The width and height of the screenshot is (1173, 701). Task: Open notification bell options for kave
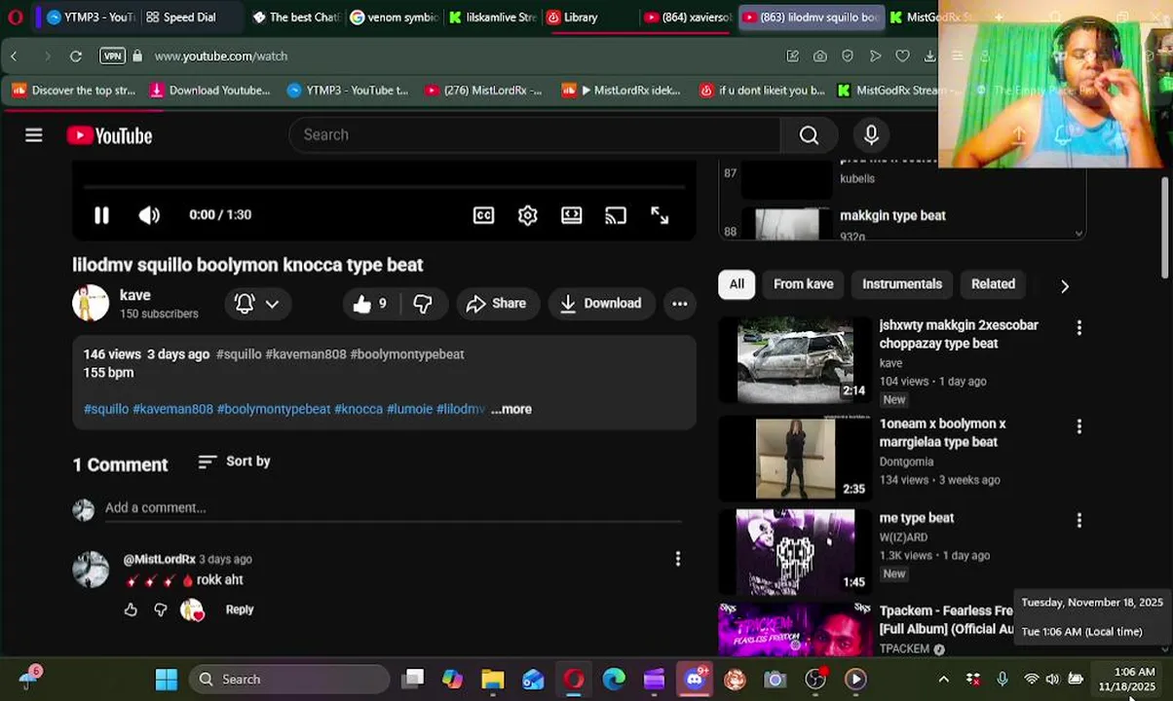click(x=257, y=304)
